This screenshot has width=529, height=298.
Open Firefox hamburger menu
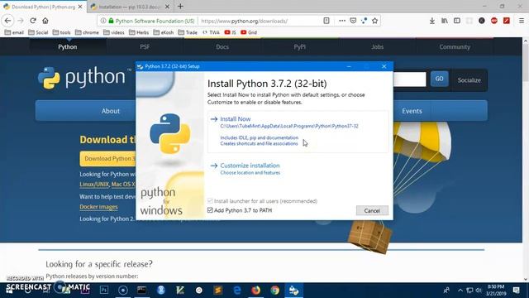click(522, 21)
